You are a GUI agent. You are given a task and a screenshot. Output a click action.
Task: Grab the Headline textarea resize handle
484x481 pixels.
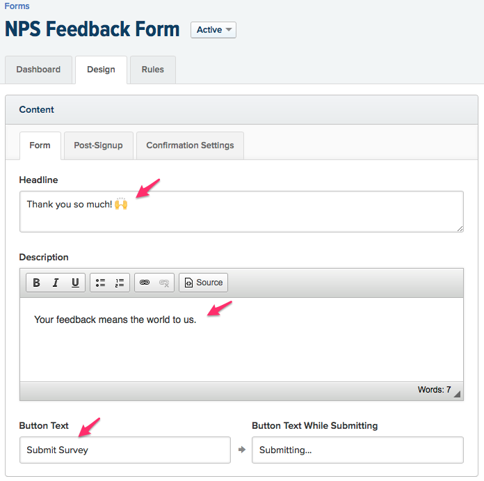click(460, 228)
